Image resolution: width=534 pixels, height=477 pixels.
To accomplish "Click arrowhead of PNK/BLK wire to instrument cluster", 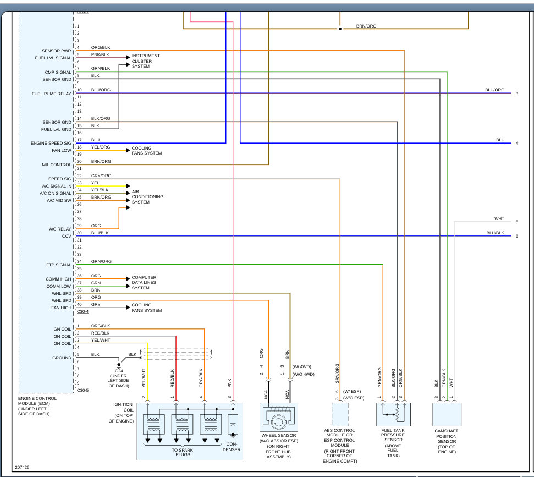I will 128,57.
